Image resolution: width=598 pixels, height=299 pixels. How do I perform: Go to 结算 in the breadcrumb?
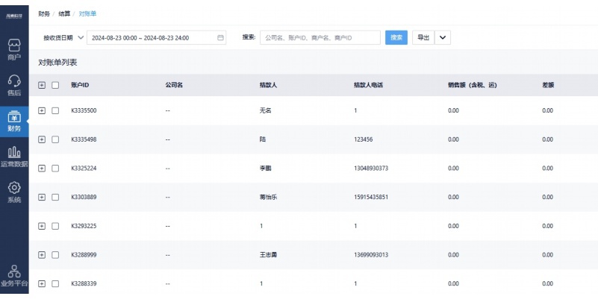point(64,13)
